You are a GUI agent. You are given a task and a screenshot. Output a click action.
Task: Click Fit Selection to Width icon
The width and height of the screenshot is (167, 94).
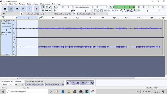(x=128, y=10)
